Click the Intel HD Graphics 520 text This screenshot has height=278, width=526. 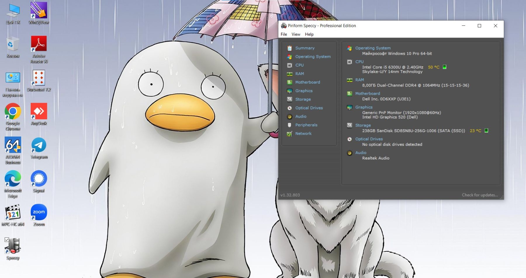coord(390,117)
